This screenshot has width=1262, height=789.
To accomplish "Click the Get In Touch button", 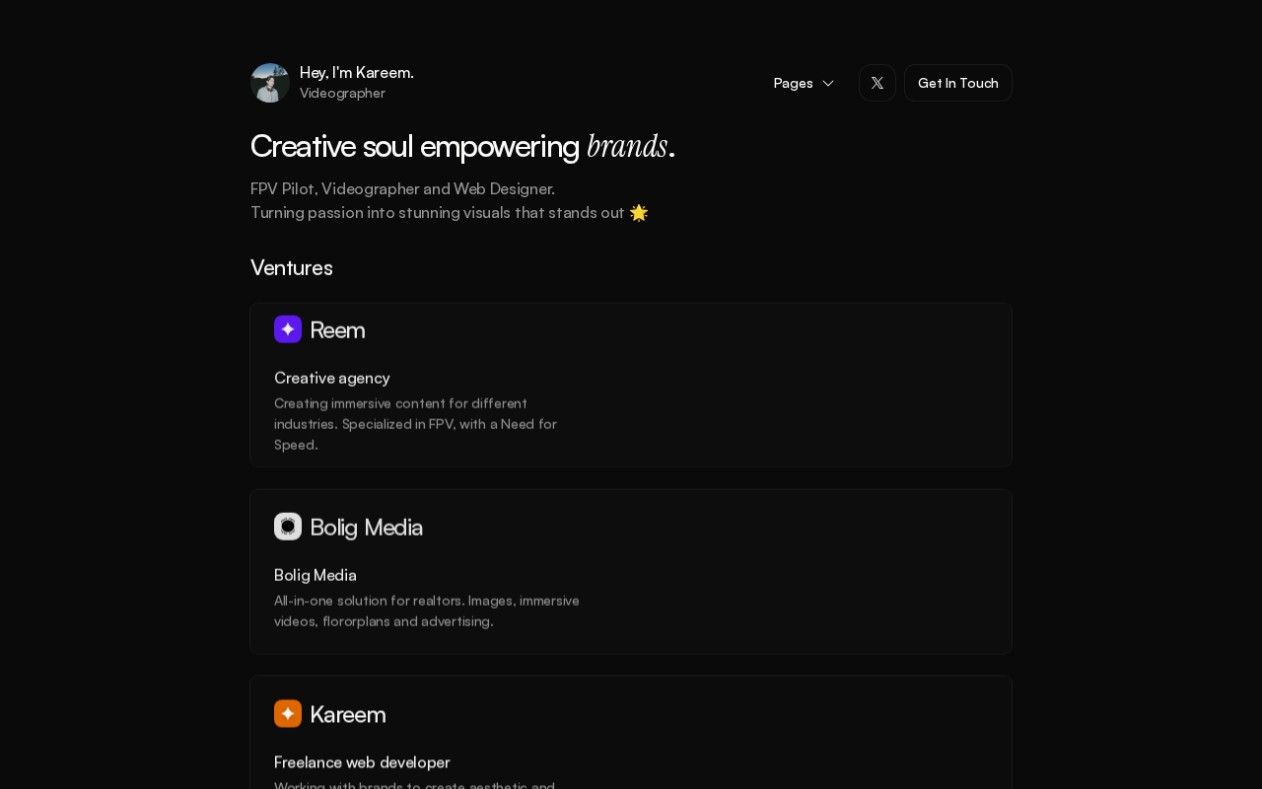I will [958, 83].
